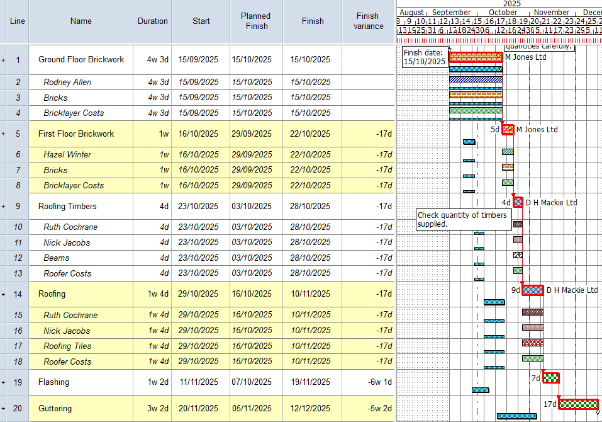The height and width of the screenshot is (422, 602).
Task: Select October in the timeline header
Action: [503, 13]
